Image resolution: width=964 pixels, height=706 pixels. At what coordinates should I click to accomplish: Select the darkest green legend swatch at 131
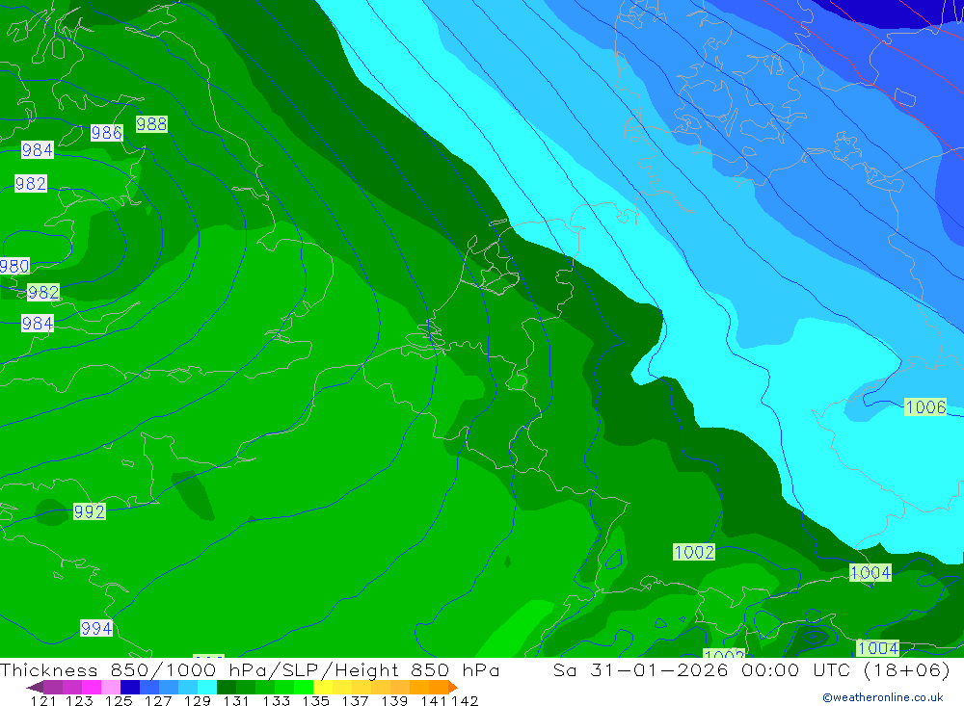tap(227, 687)
